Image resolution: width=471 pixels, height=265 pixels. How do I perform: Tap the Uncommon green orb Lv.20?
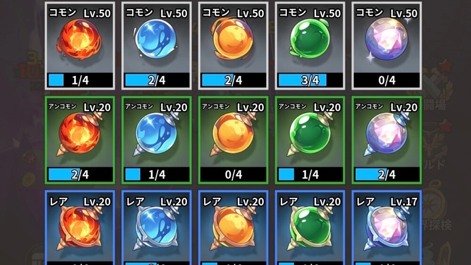pyautogui.click(x=310, y=140)
